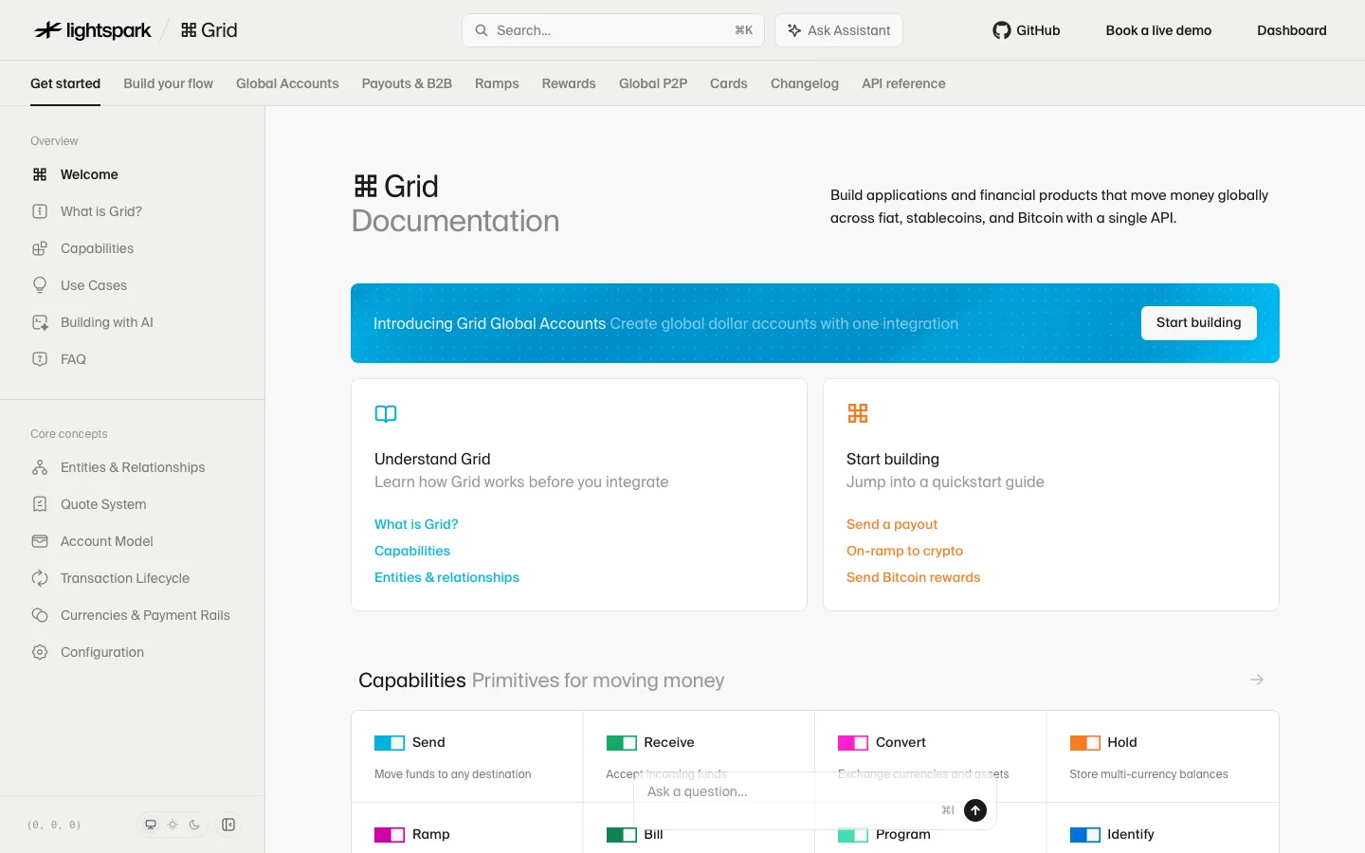The width and height of the screenshot is (1365, 853).
Task: Open the On-ramp to crypto link
Action: [904, 551]
